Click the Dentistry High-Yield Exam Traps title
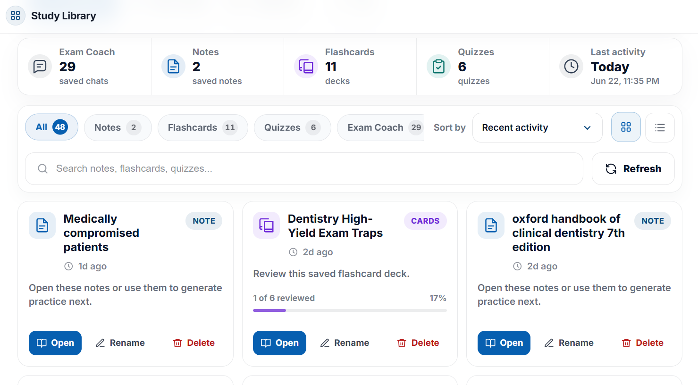Screen dimensions: 698x385 (336, 226)
